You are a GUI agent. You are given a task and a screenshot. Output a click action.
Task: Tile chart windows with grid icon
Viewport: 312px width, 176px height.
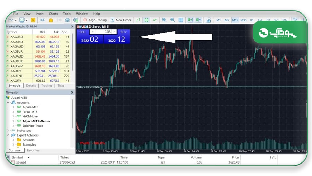181,20
